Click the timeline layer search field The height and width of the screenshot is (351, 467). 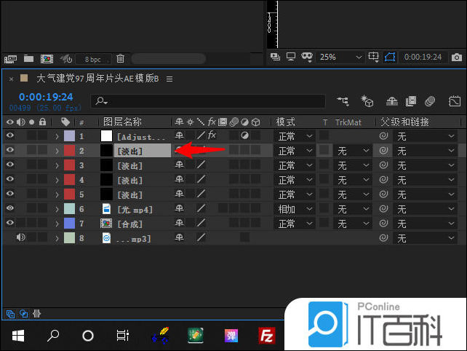click(208, 101)
